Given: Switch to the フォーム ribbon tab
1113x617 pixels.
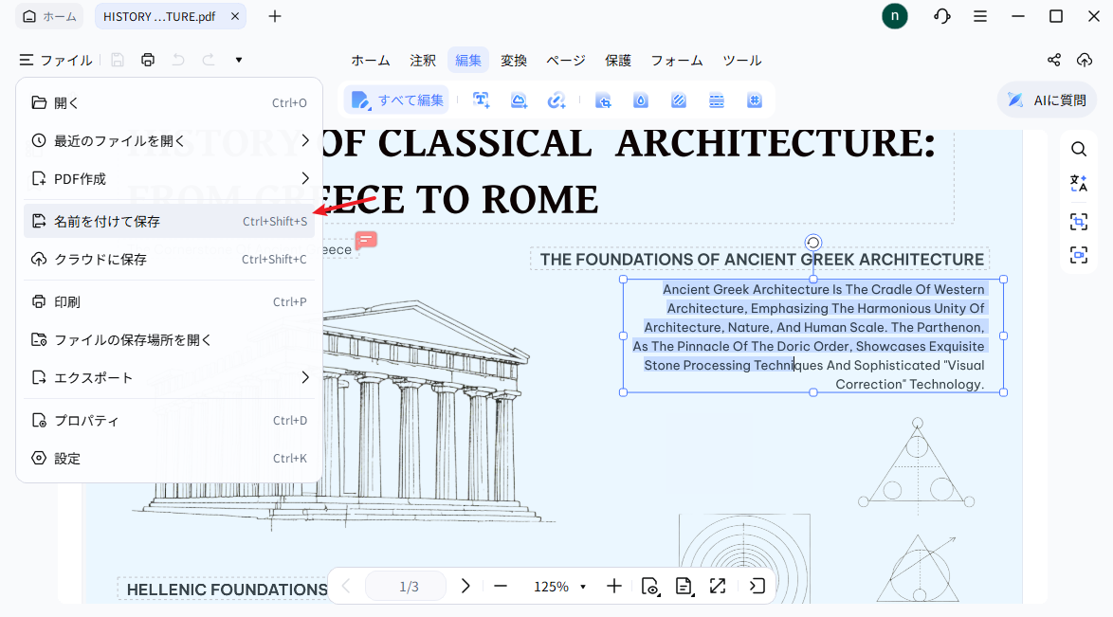Looking at the screenshot, I should point(677,61).
